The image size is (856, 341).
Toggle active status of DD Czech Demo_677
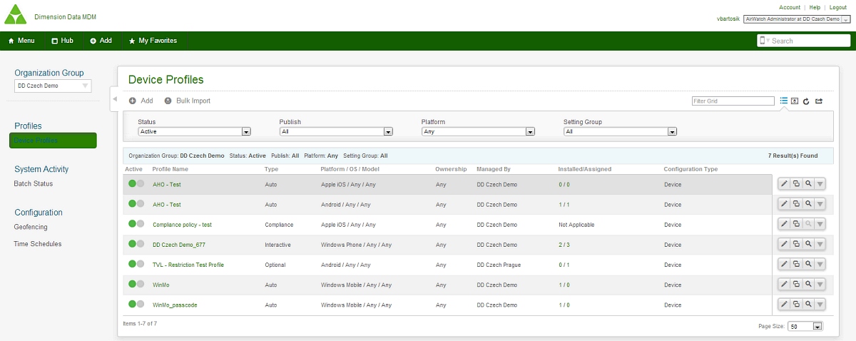click(x=136, y=243)
